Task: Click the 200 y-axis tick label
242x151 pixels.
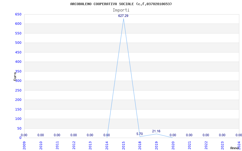Action: tap(18, 100)
